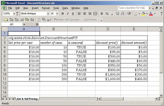Click New Comment reviewing icon
Image resolution: width=164 pixels, height=106 pixels.
6,19
